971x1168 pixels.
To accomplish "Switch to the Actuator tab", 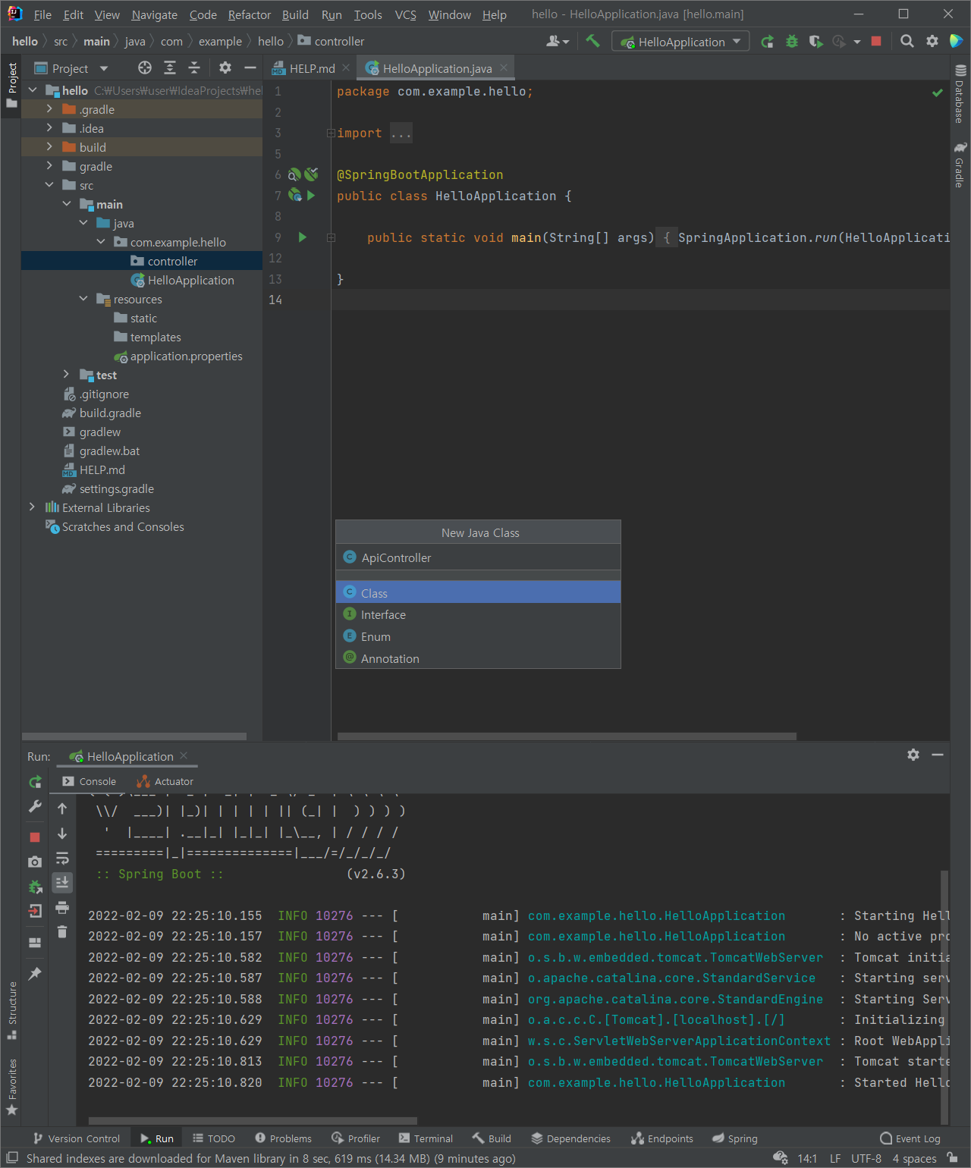I will [165, 781].
